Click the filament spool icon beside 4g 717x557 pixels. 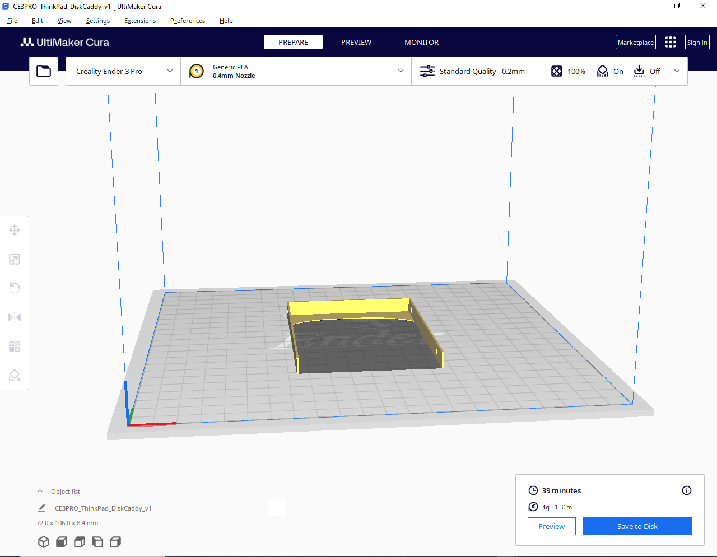(x=533, y=507)
